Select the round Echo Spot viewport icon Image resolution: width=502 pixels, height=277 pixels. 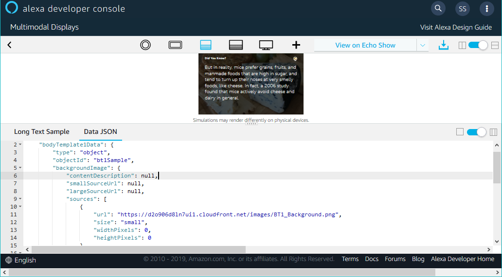tap(145, 45)
